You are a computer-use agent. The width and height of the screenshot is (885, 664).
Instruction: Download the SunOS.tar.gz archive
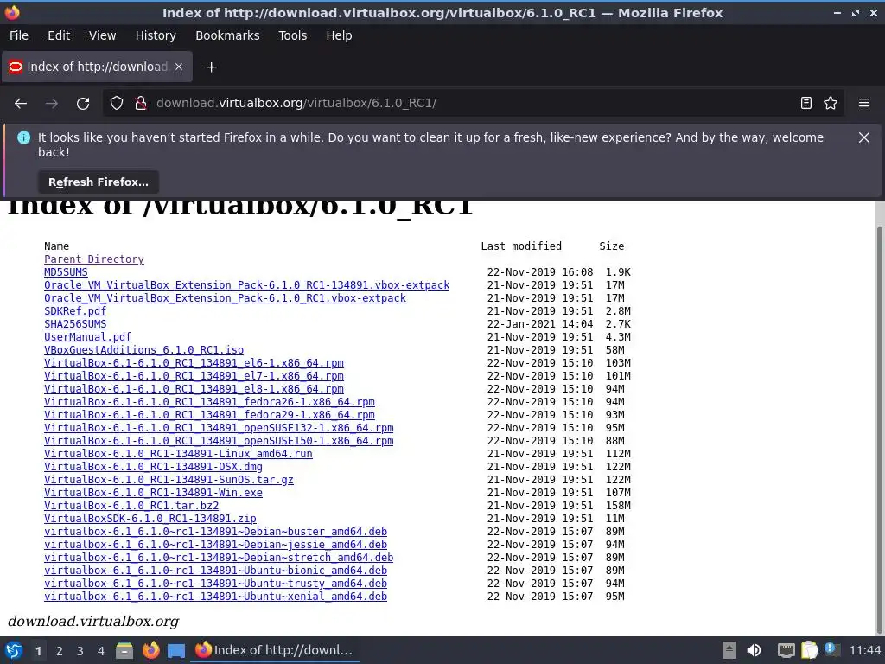pos(169,480)
